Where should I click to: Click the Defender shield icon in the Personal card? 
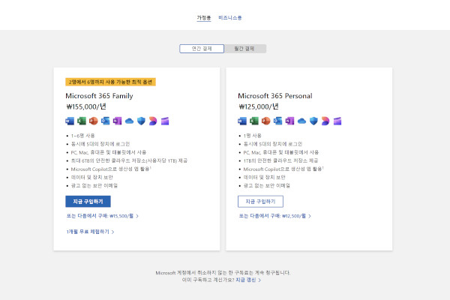[x=313, y=121]
